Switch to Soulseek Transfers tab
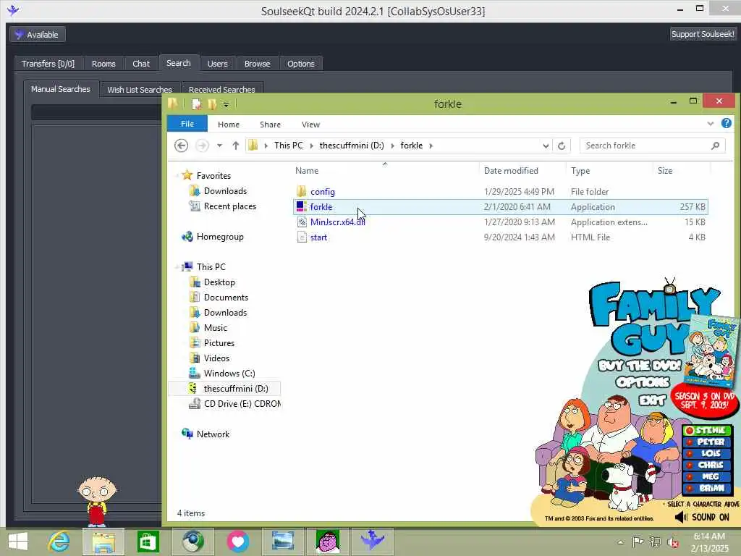The height and width of the screenshot is (556, 741). pos(48,64)
